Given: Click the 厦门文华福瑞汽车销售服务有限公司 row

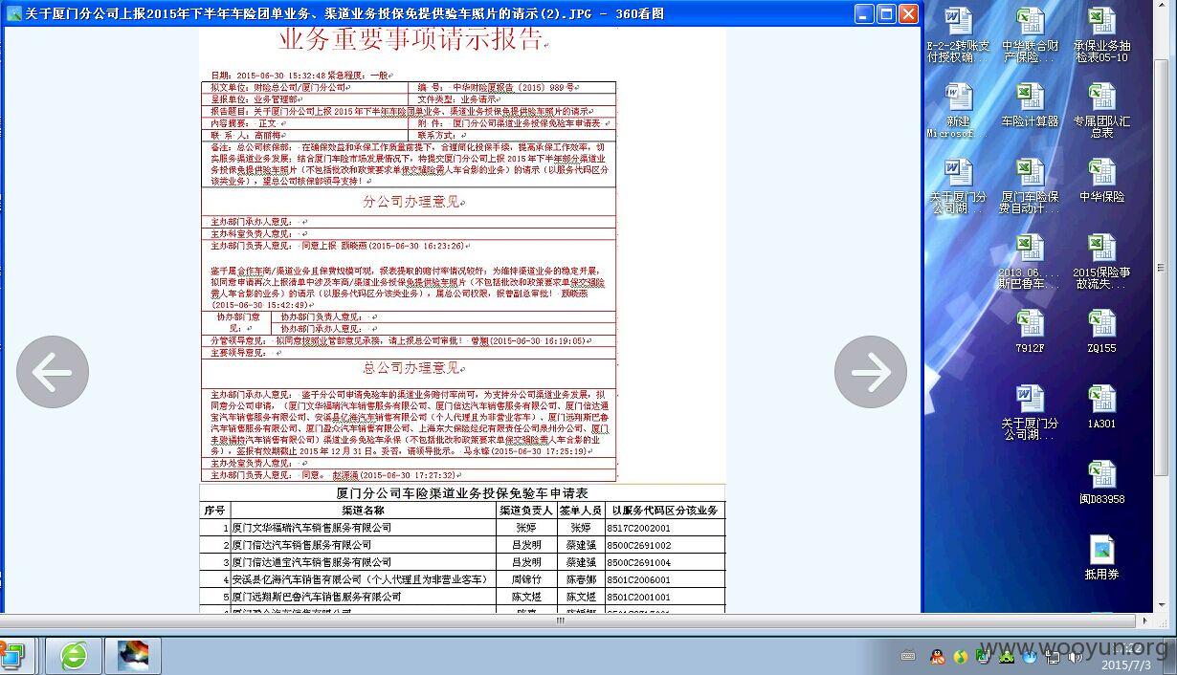Looking at the screenshot, I should pos(462,528).
